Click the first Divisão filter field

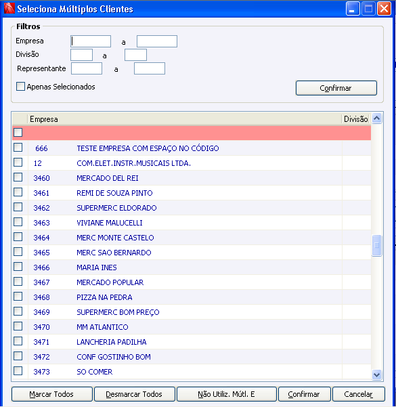[81, 55]
